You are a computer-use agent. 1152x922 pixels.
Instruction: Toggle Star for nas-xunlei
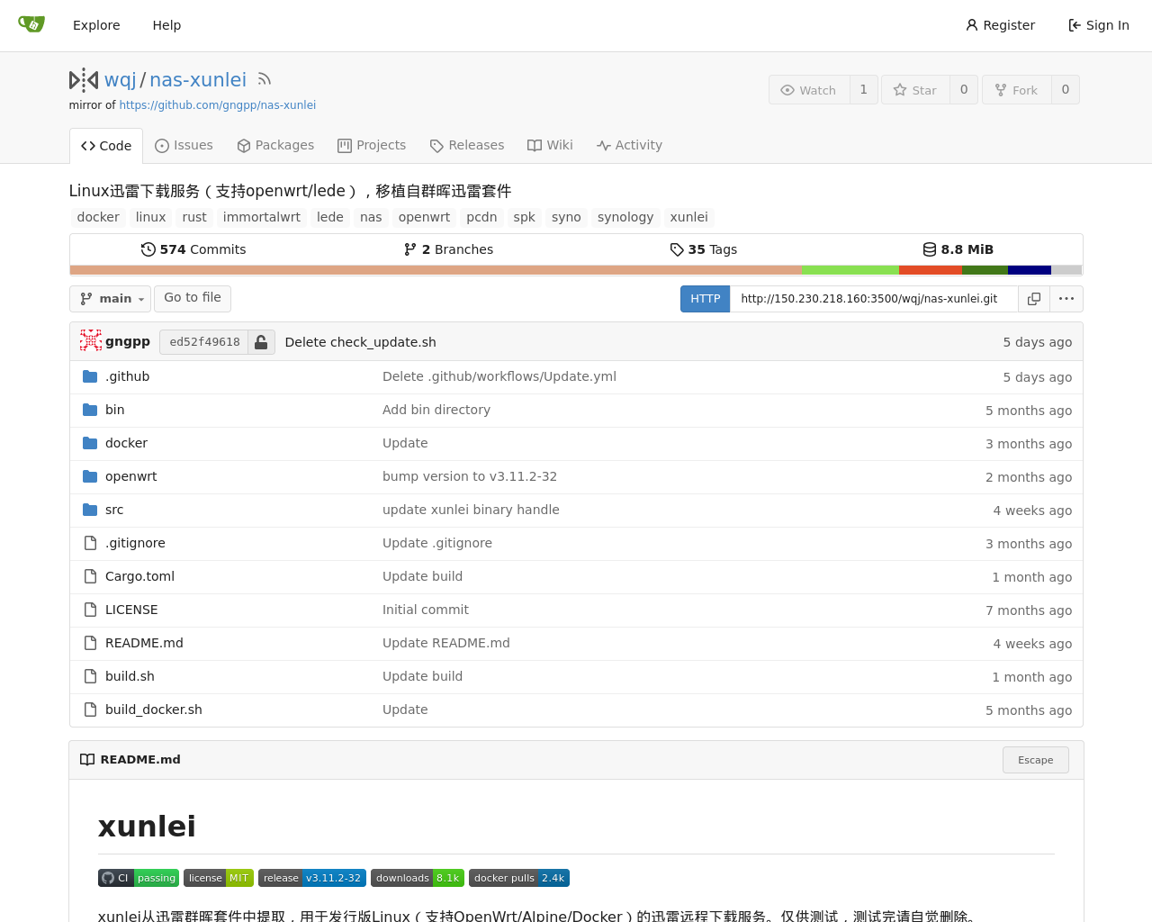pos(915,90)
